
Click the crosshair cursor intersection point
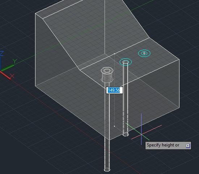point(141,134)
